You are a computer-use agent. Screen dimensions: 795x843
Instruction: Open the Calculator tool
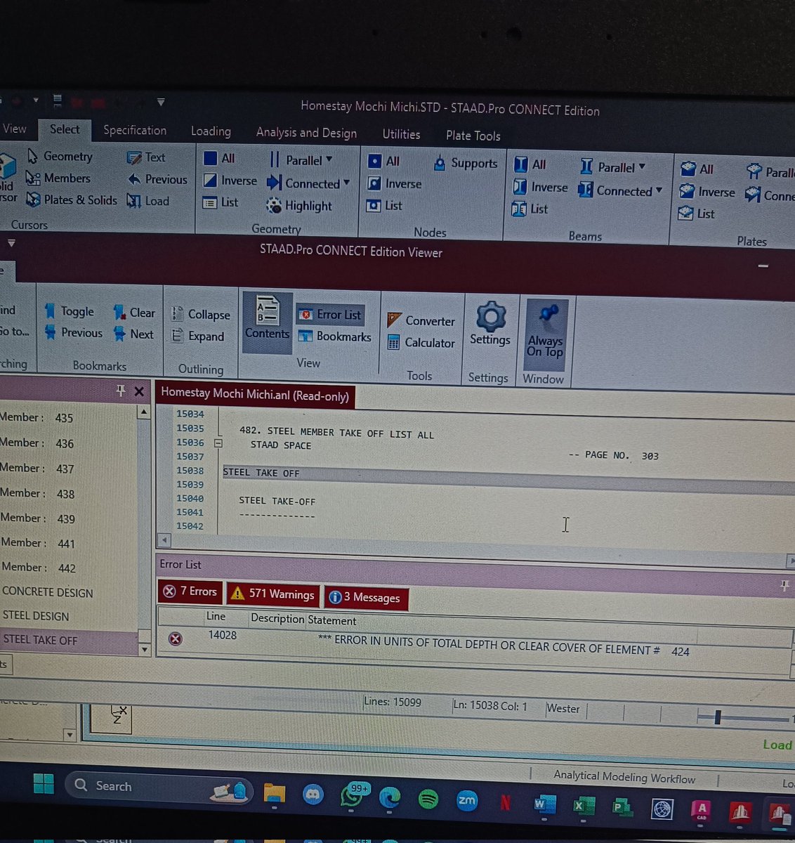pyautogui.click(x=421, y=343)
